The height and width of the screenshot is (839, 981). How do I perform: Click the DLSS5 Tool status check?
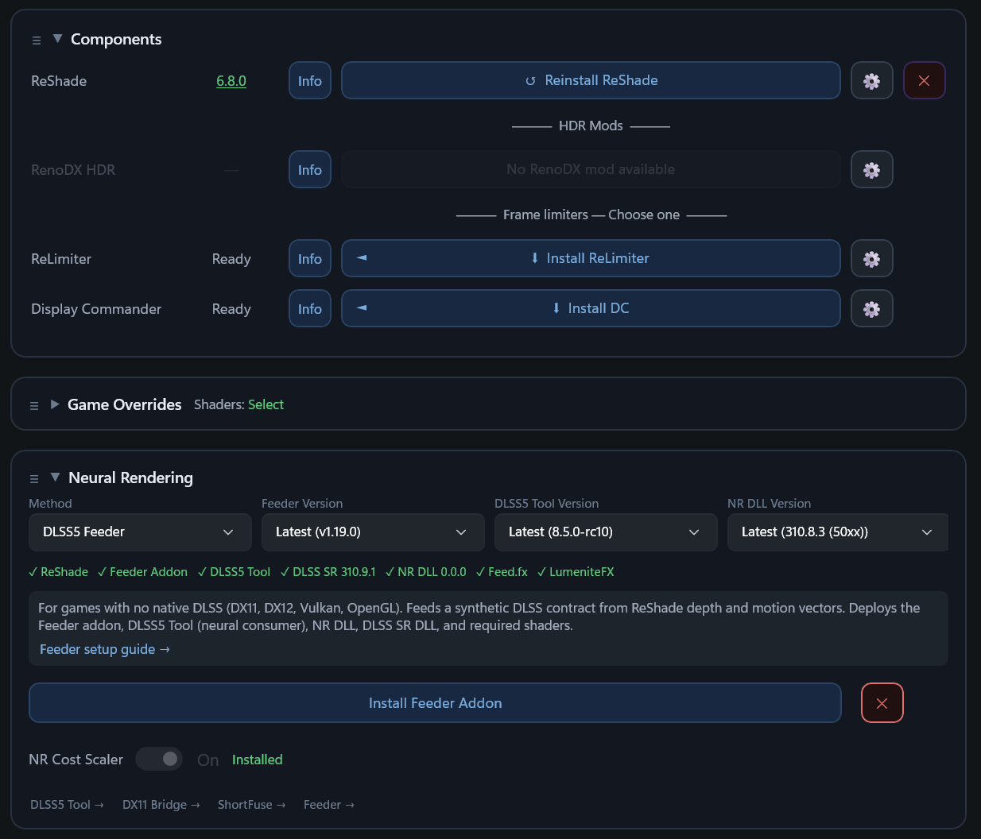(x=234, y=572)
